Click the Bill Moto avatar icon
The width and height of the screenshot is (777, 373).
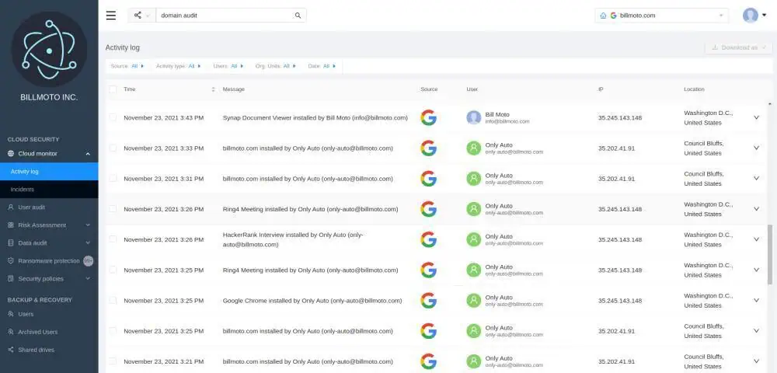pos(474,117)
